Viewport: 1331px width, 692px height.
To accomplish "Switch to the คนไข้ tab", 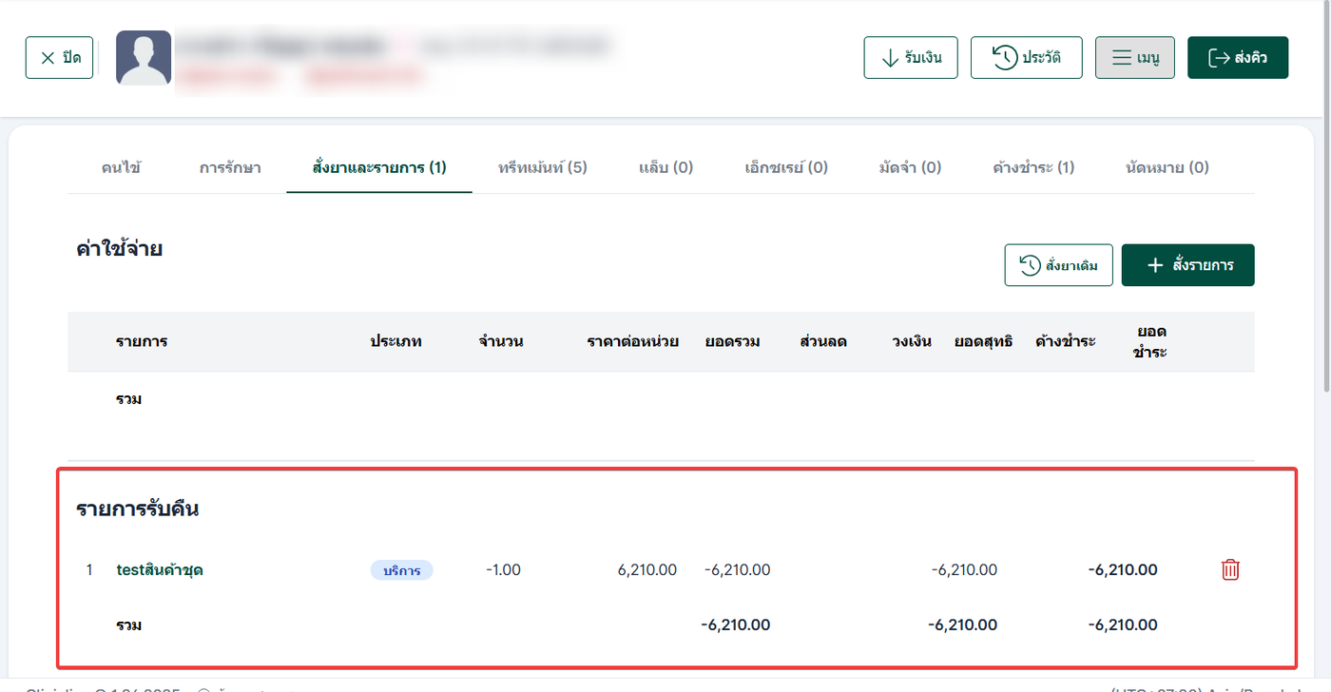I will pyautogui.click(x=121, y=167).
